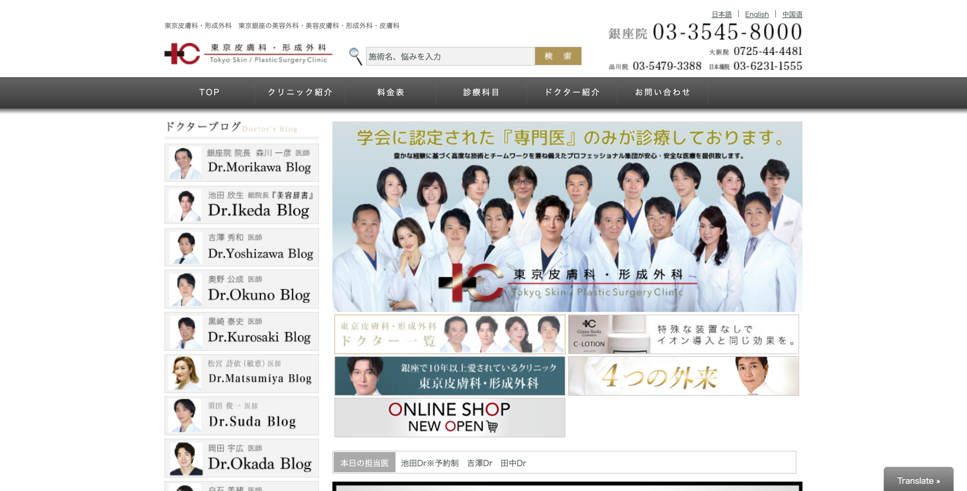Click the search input field
Image resolution: width=967 pixels, height=491 pixels.
pos(450,56)
